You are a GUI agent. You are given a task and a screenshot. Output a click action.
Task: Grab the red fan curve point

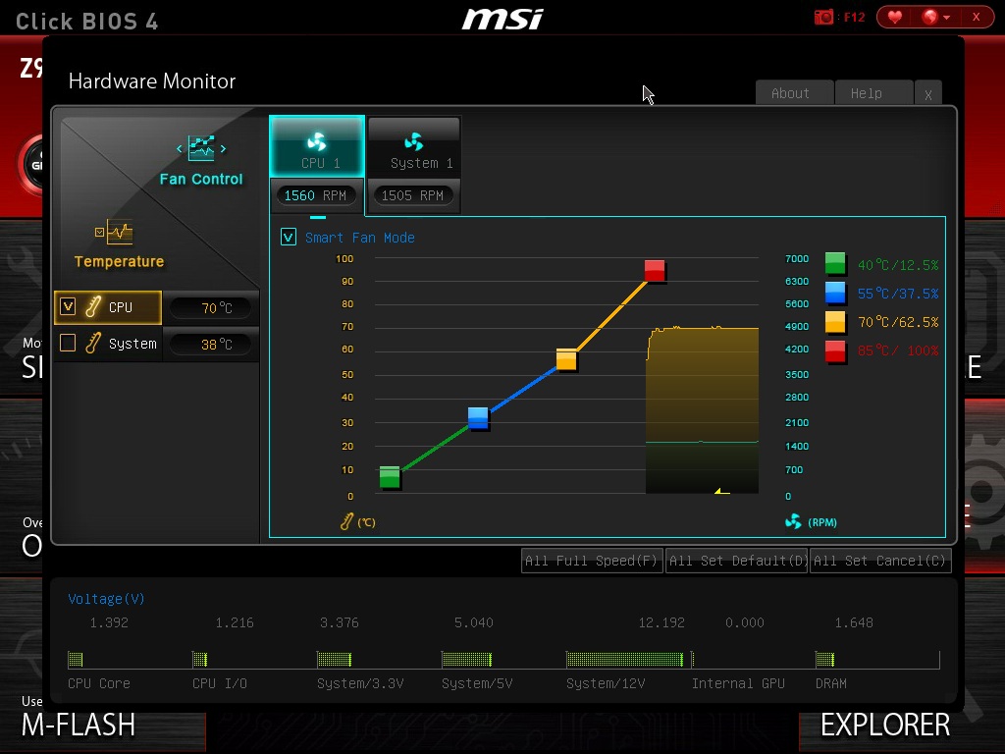(x=655, y=271)
